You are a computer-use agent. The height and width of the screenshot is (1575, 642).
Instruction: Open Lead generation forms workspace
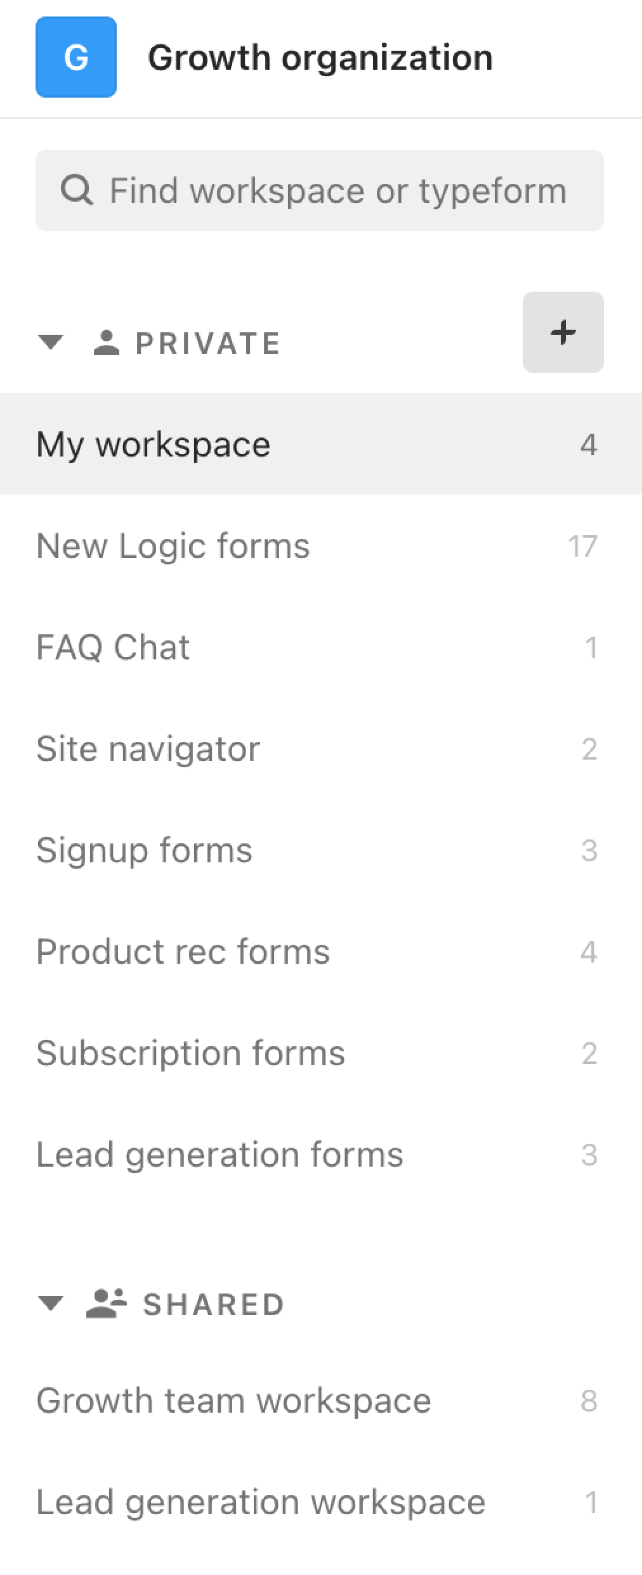coord(321,1154)
